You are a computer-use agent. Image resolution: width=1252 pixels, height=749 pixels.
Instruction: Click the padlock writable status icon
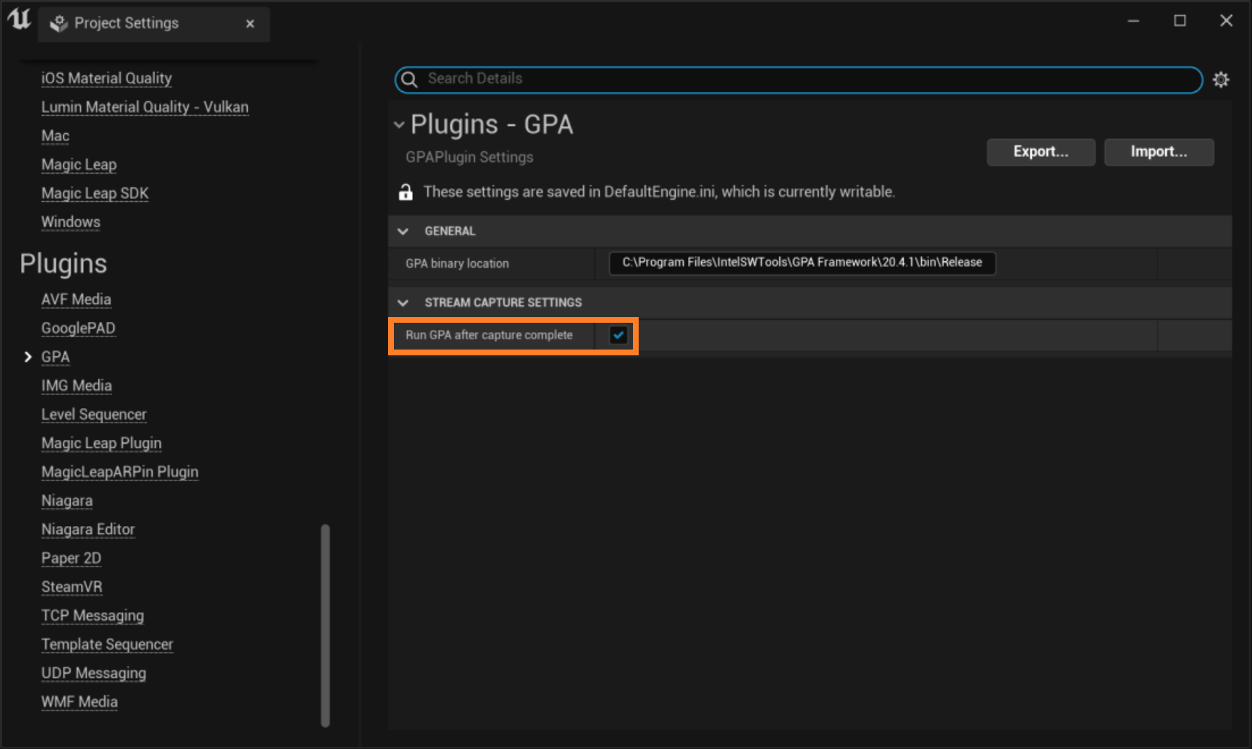pyautogui.click(x=406, y=192)
